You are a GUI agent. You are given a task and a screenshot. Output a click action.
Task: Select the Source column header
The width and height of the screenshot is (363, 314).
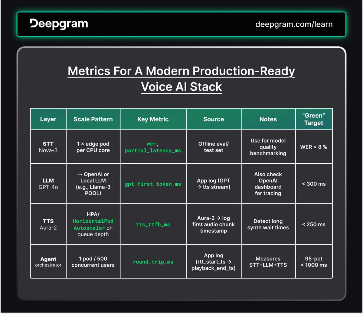(x=214, y=119)
